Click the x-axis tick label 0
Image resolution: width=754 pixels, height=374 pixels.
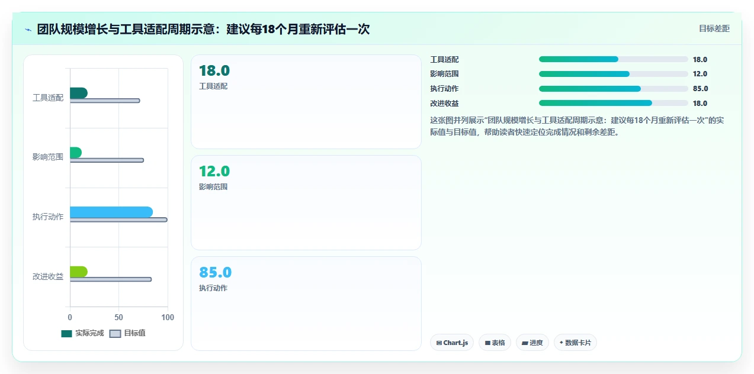[70, 318]
